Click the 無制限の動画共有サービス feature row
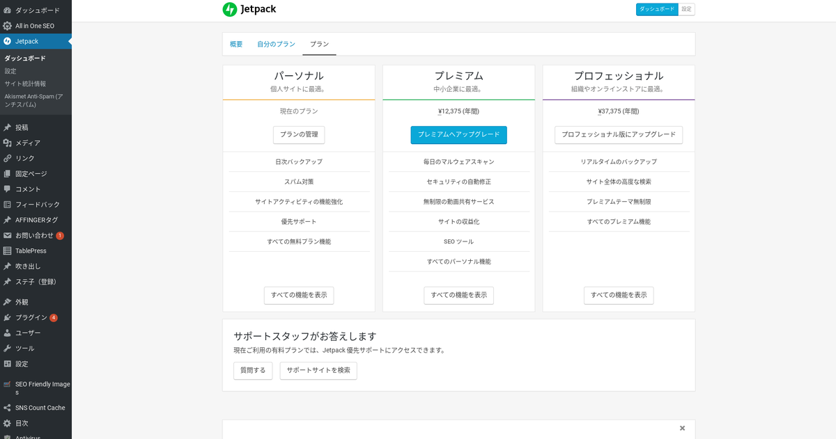 (x=458, y=202)
